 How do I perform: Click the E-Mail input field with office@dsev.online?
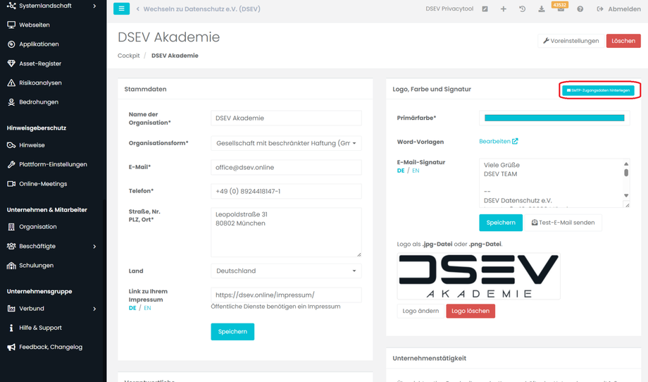tap(286, 168)
